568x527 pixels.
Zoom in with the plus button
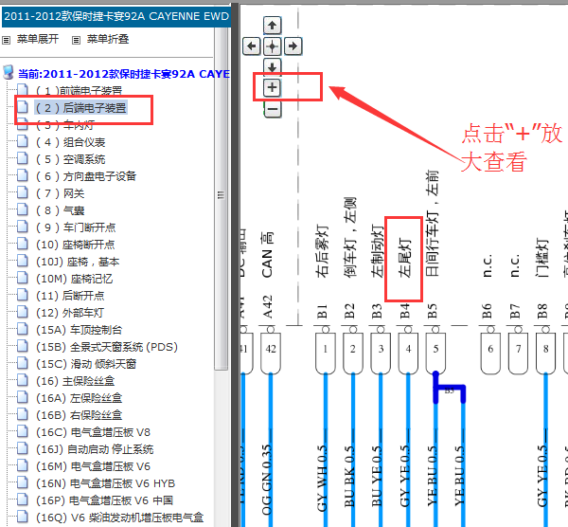point(272,87)
